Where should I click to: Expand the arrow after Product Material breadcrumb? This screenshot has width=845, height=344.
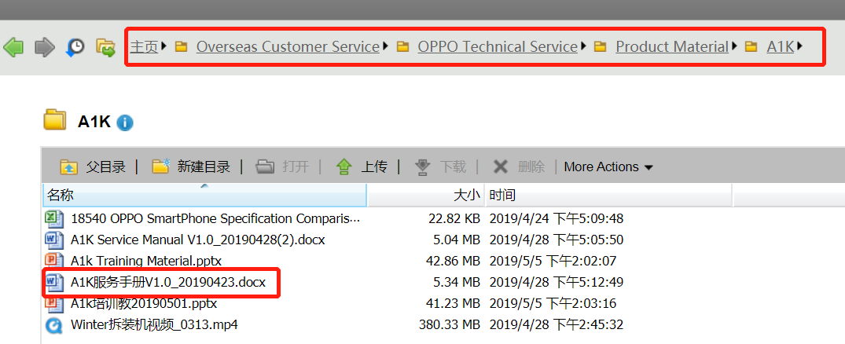click(x=734, y=46)
